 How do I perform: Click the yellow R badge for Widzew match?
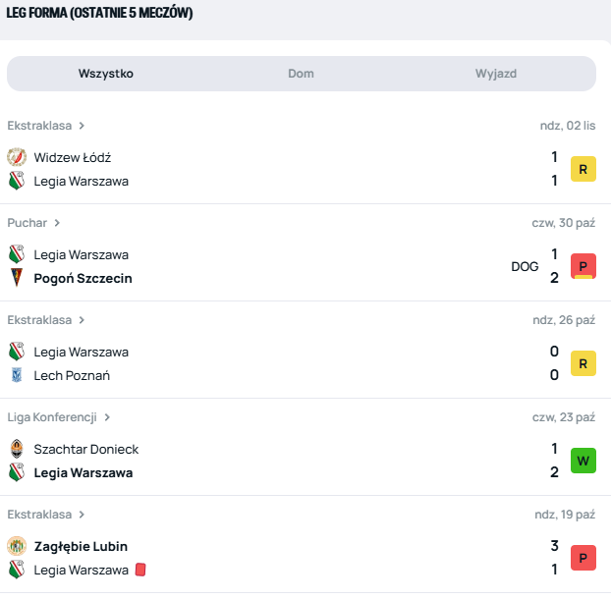(583, 169)
